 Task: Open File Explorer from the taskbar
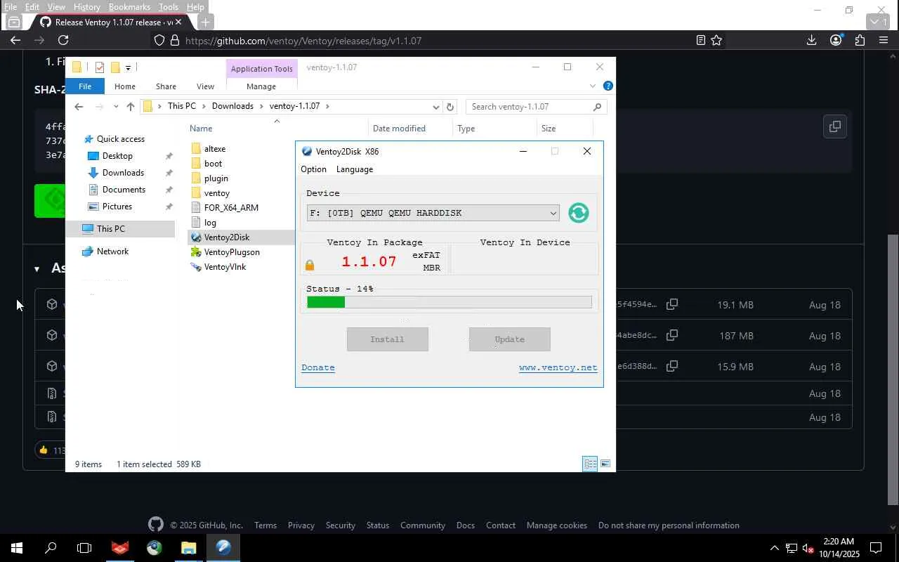click(188, 548)
